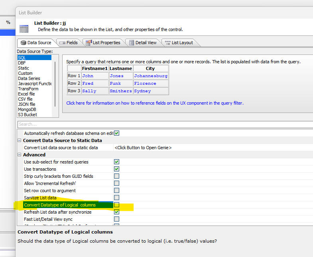Enable Set row count to argument

[117, 191]
